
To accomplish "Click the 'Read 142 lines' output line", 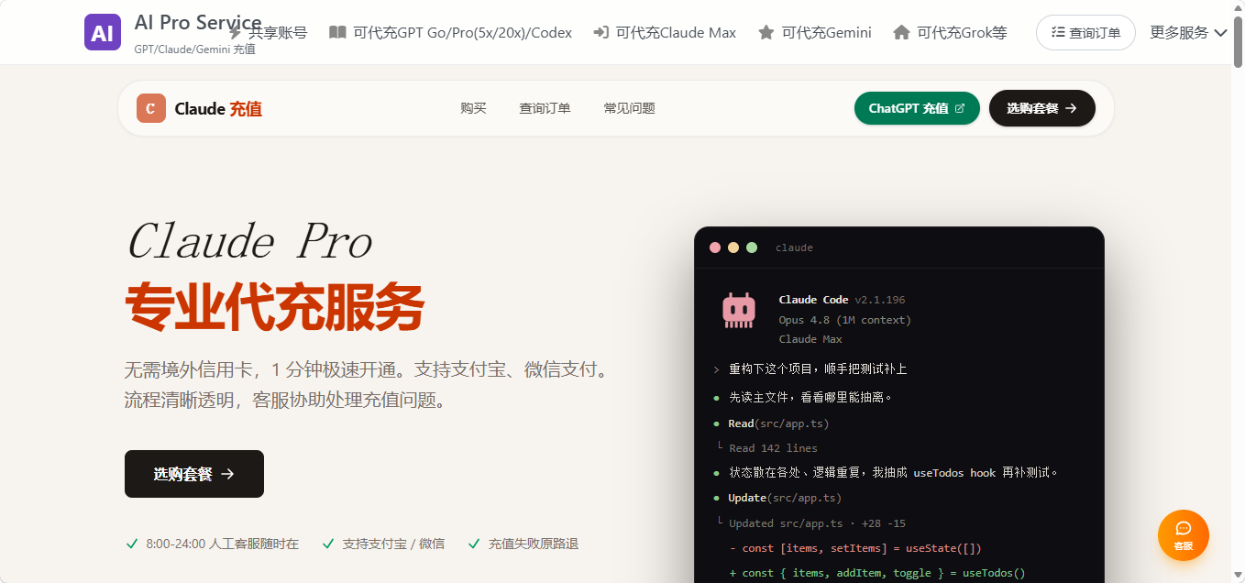I will click(773, 448).
